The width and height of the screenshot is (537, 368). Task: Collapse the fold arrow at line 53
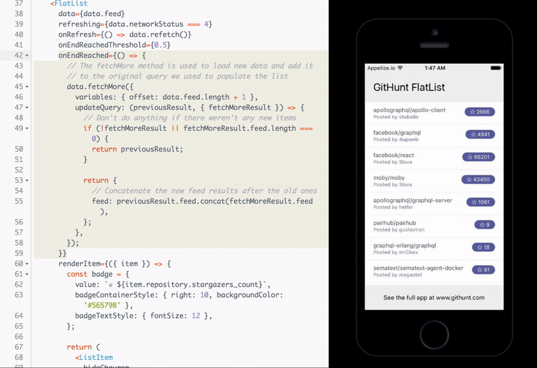27,181
